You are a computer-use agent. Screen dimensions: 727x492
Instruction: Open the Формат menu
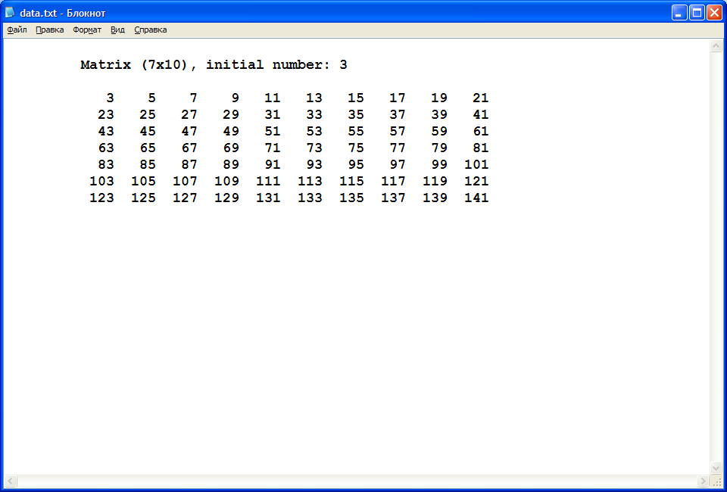point(87,30)
